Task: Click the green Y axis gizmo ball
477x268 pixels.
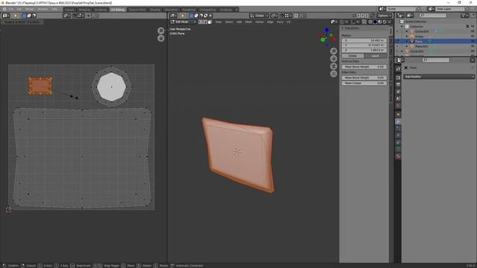Action: click(x=323, y=39)
